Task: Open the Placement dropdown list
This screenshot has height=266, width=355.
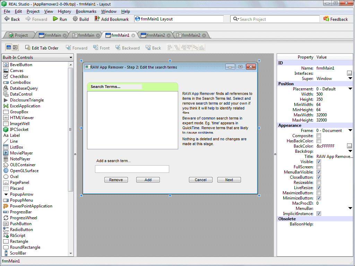Action: click(x=350, y=89)
